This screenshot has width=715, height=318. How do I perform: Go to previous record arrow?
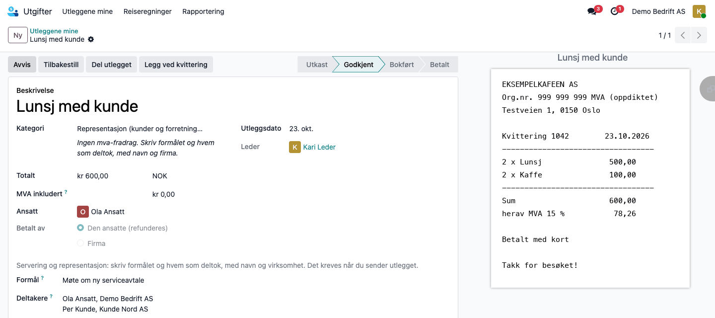coord(683,35)
